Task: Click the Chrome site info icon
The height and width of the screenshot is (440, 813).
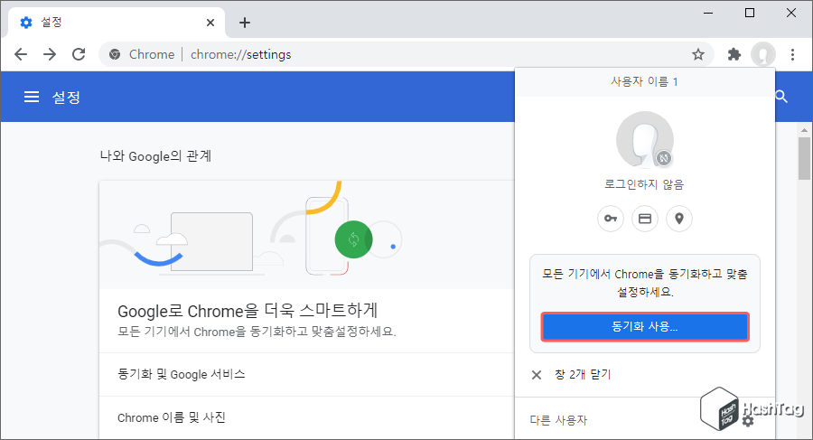Action: pyautogui.click(x=115, y=54)
